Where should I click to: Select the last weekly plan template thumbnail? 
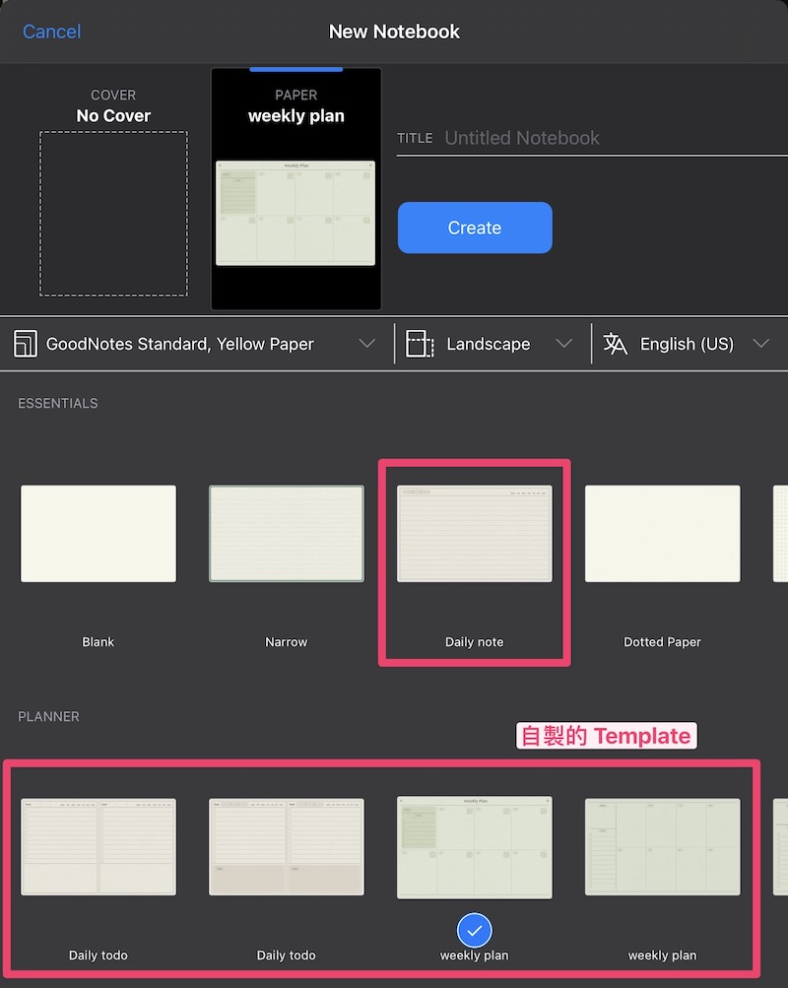[662, 846]
